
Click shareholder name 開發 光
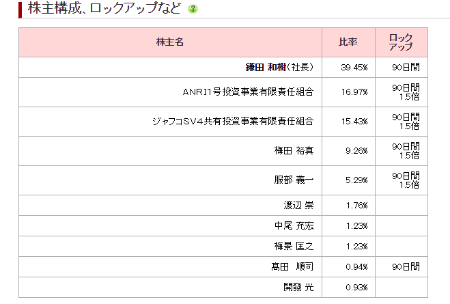pos(298,287)
